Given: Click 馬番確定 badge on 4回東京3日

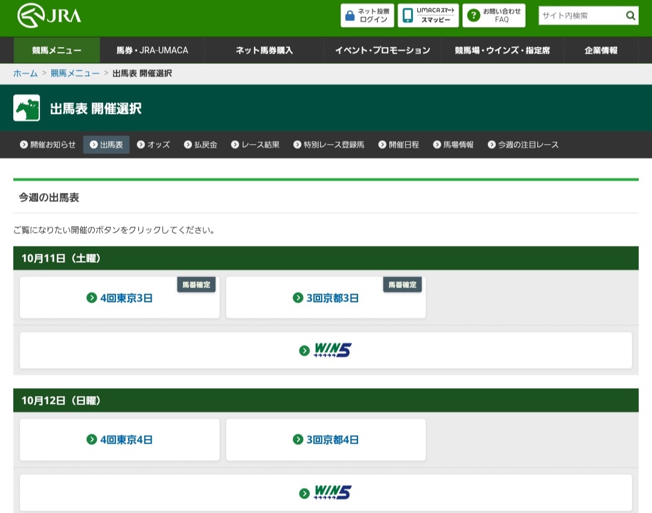Looking at the screenshot, I should pyautogui.click(x=196, y=285).
